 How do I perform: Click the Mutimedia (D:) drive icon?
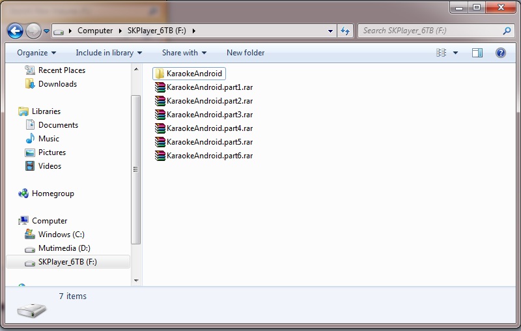30,250
